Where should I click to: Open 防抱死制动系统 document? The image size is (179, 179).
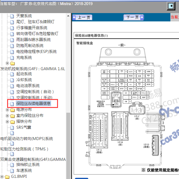[30, 45]
